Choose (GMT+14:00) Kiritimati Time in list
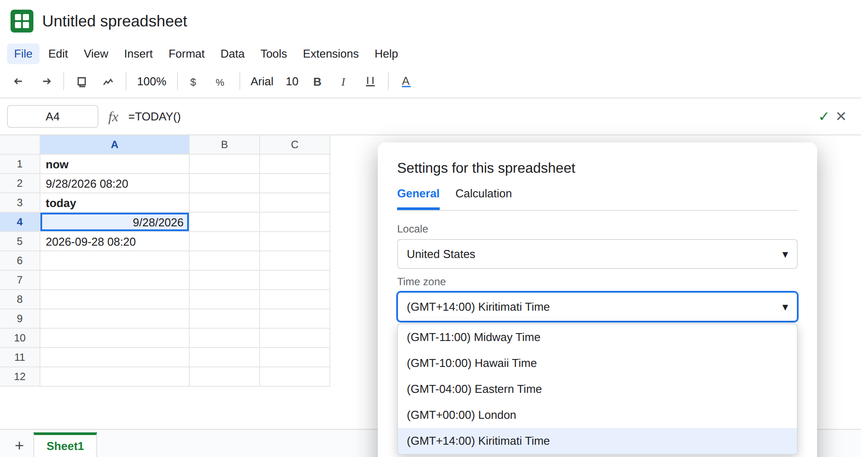Viewport: 861px width, 457px height. pyautogui.click(x=597, y=441)
